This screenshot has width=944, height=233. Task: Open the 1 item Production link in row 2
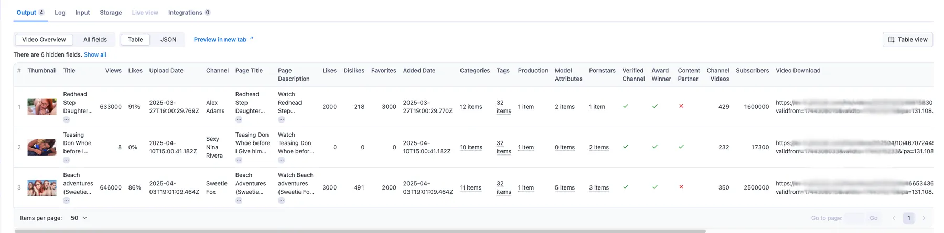[x=526, y=147]
